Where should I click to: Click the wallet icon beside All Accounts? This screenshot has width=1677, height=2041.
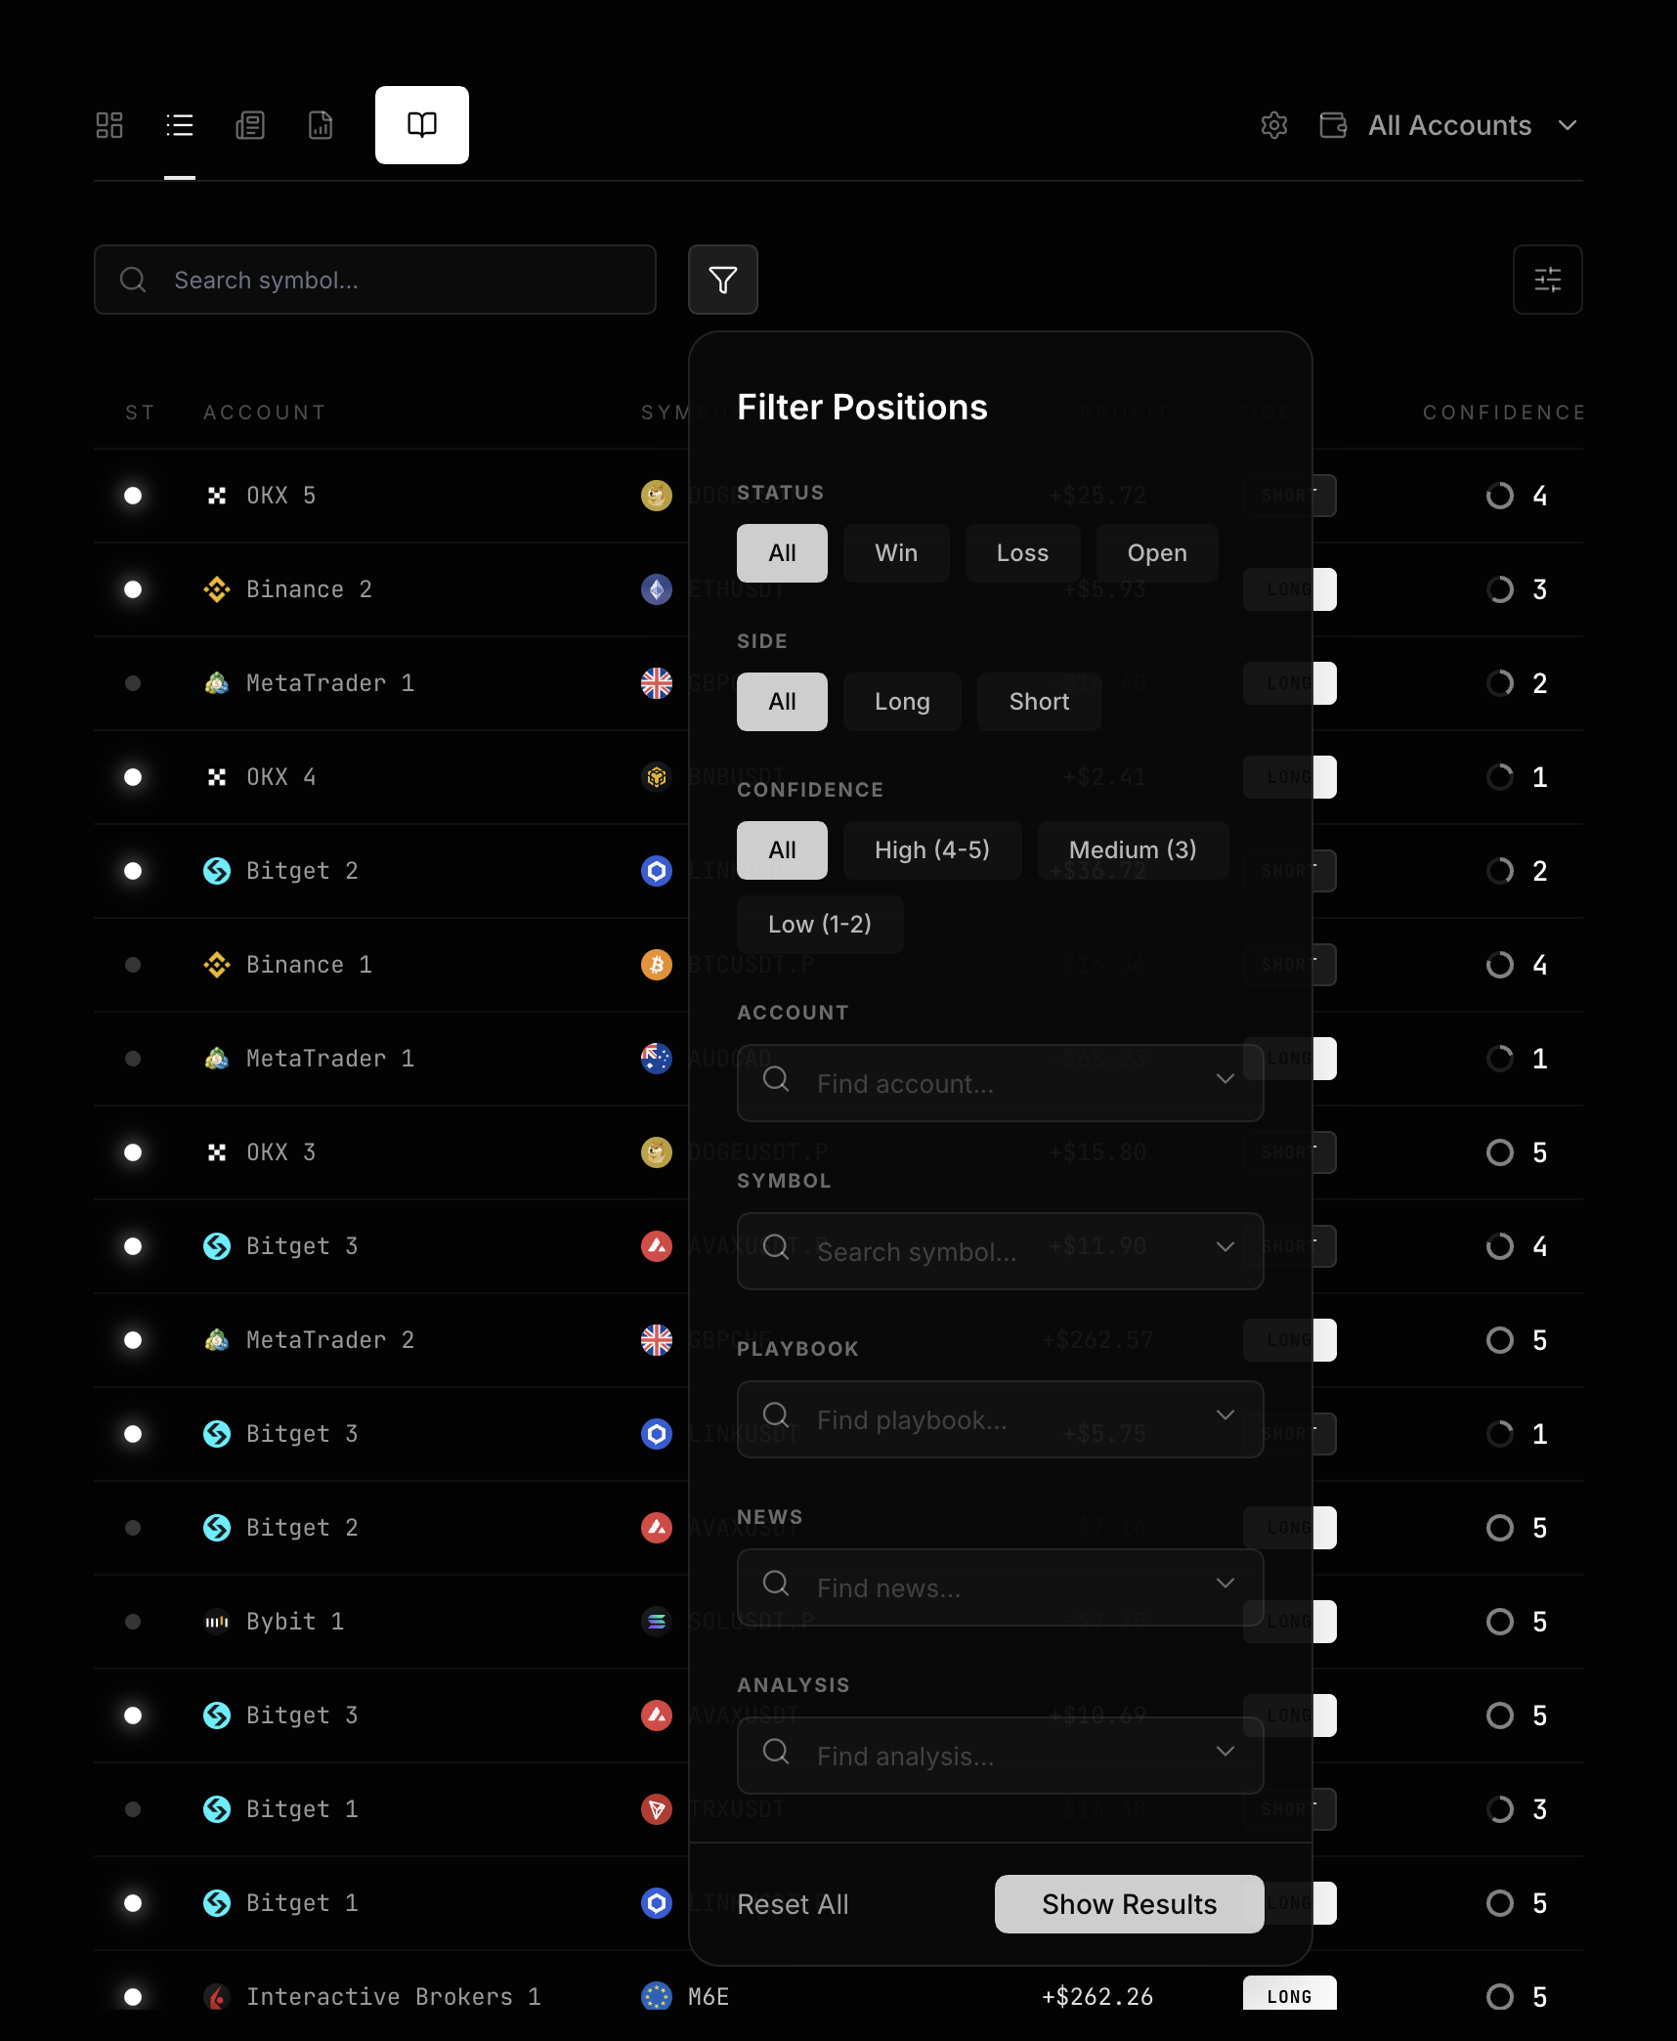(x=1333, y=125)
